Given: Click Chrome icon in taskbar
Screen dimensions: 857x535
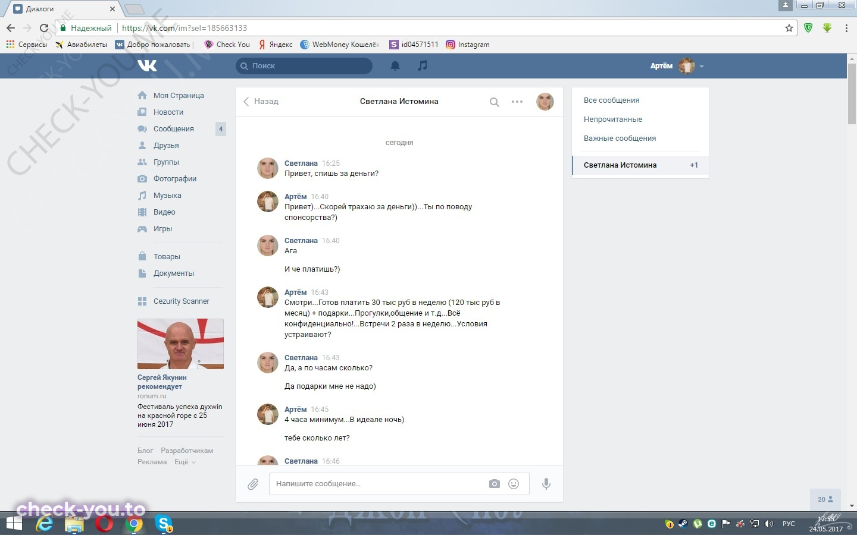Looking at the screenshot, I should 135,524.
